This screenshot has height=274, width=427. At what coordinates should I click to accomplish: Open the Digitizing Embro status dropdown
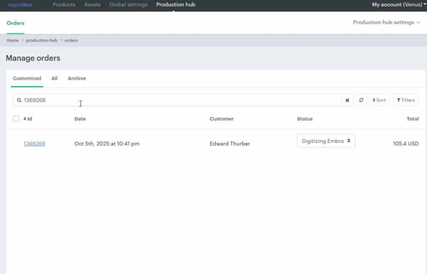(x=326, y=141)
